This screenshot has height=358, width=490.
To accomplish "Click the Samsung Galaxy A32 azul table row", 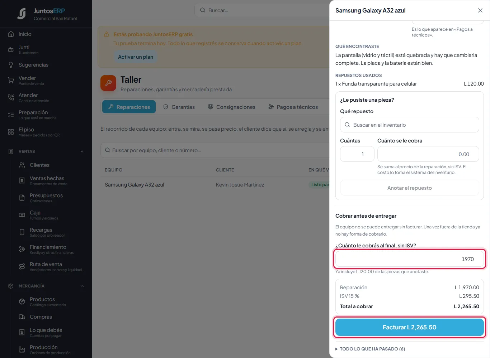I will [x=215, y=185].
